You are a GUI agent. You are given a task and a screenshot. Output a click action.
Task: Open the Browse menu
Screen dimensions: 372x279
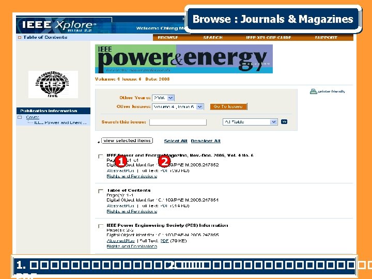(168, 38)
